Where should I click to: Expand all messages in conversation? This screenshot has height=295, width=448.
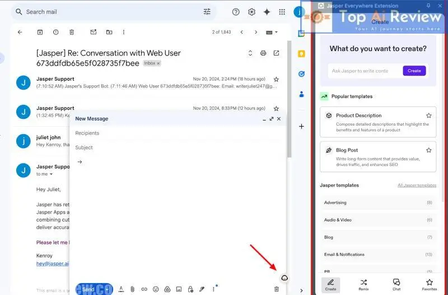coord(250,53)
